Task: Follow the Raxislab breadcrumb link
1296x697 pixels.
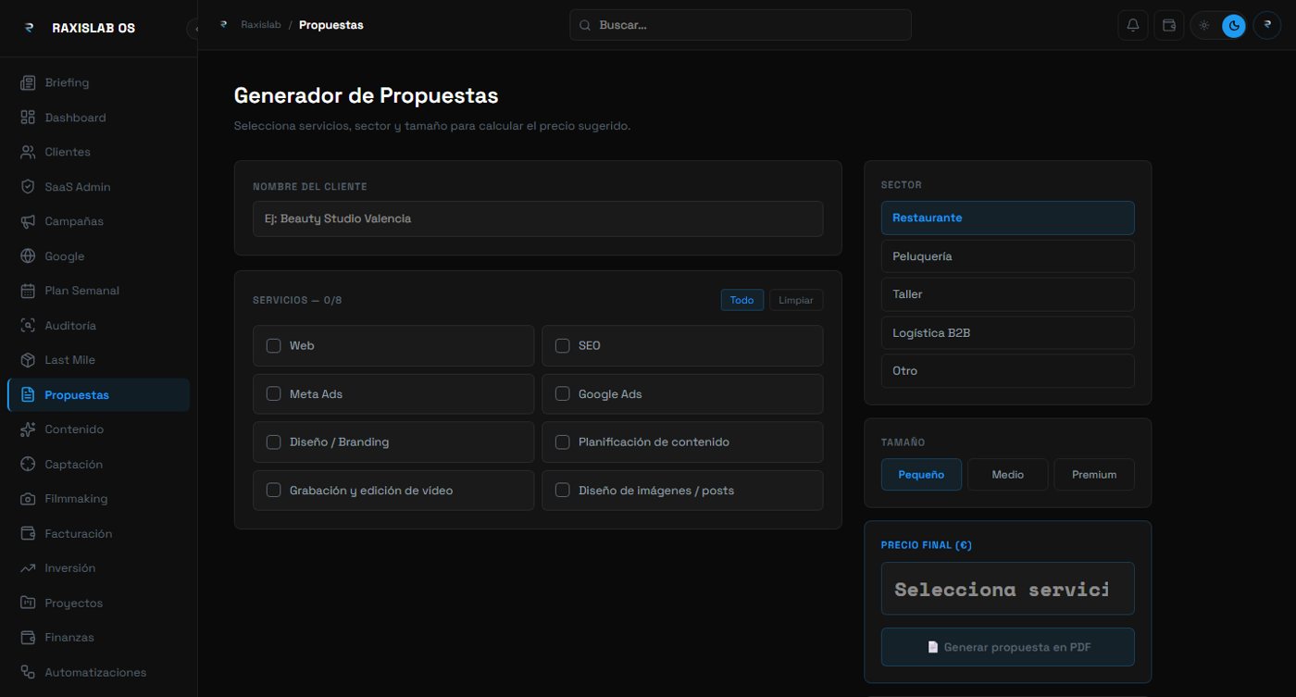Action: pos(261,25)
